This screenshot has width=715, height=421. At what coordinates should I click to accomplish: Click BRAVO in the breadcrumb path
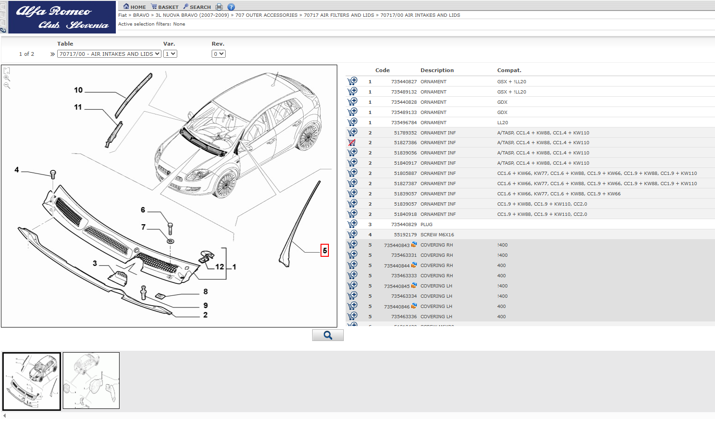[141, 15]
